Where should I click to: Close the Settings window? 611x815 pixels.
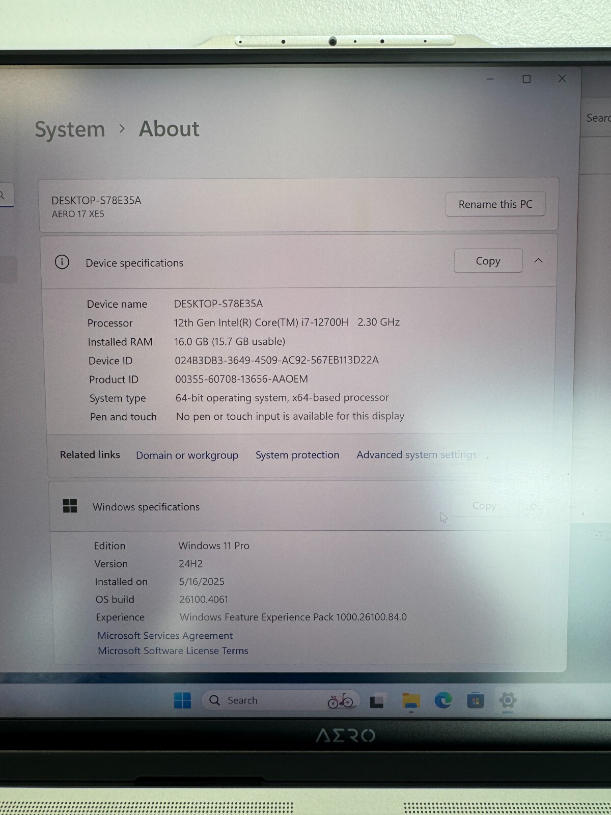click(x=562, y=78)
